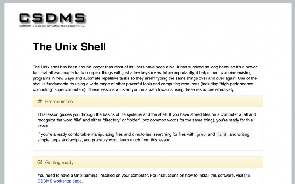Viewport: 295px width, 184px height.
Task: Click the "The Unix Shell" page title
Action: tap(69, 47)
